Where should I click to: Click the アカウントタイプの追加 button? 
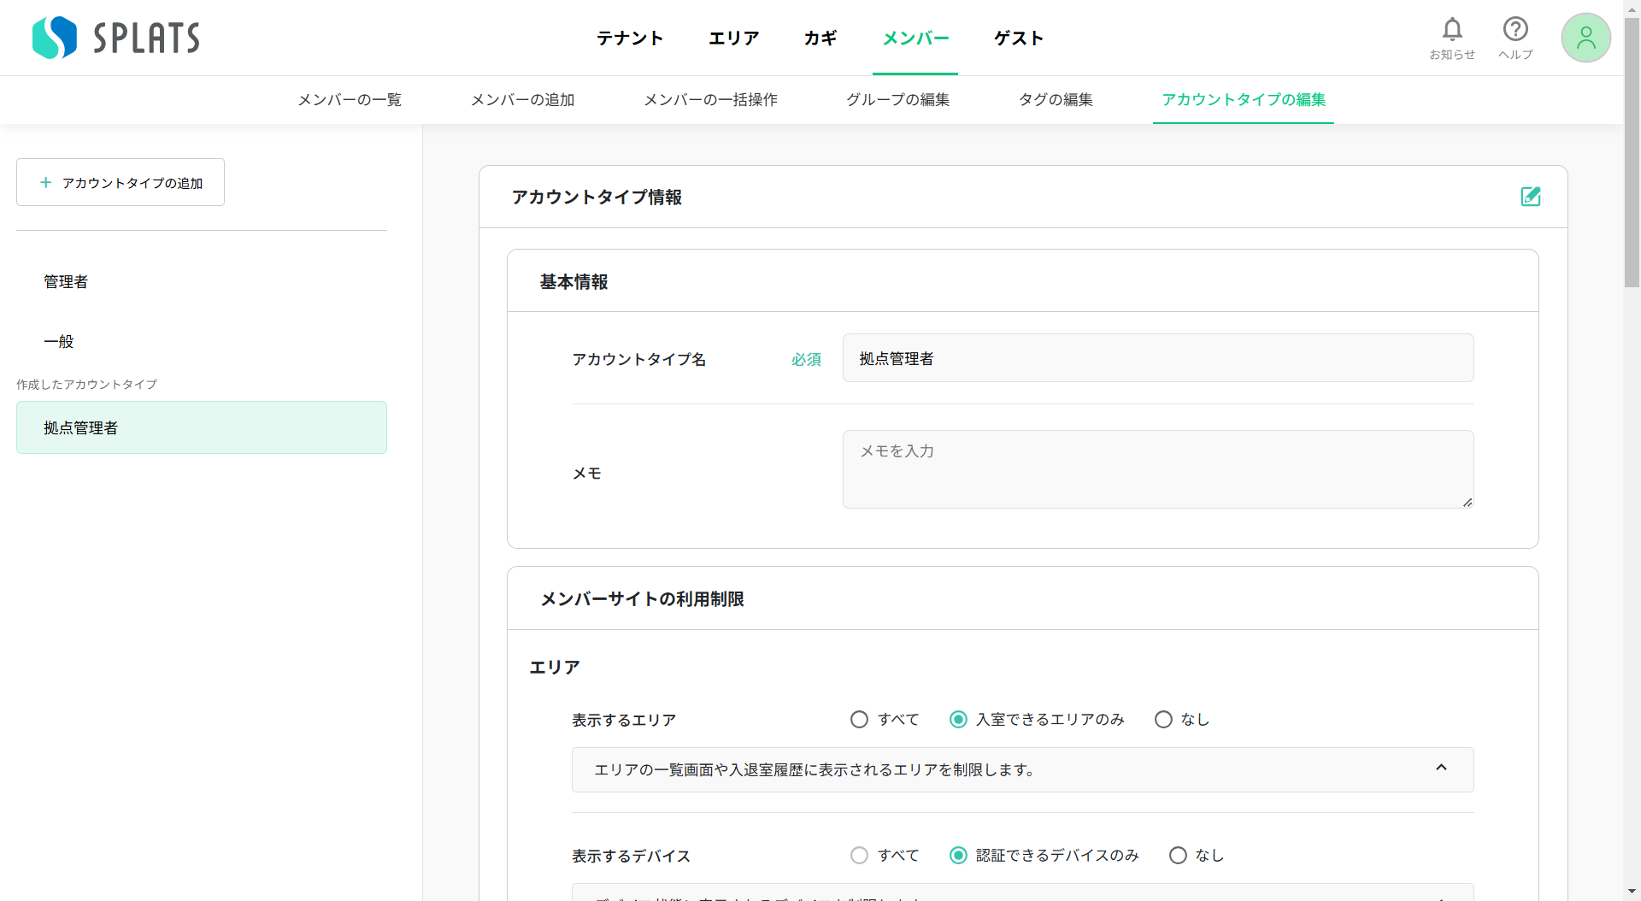coord(120,182)
